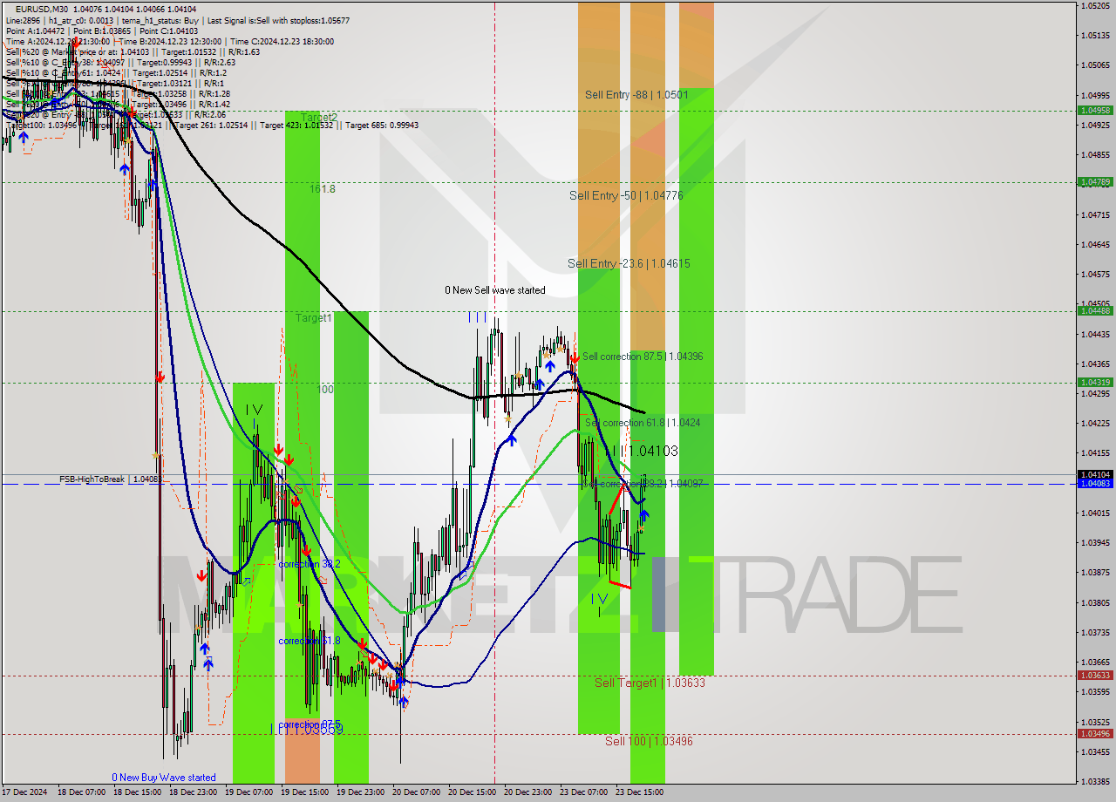Click the blue 1.04083 price tag
The height and width of the screenshot is (802, 1116).
[1095, 483]
